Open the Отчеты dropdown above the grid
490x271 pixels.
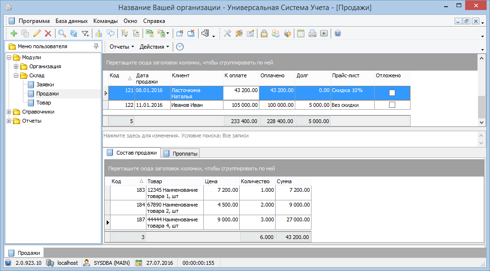tap(122, 47)
